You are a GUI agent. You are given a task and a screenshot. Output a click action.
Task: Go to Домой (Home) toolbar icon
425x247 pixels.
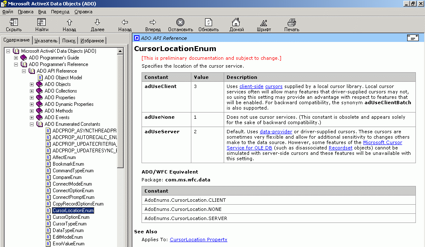click(x=236, y=22)
